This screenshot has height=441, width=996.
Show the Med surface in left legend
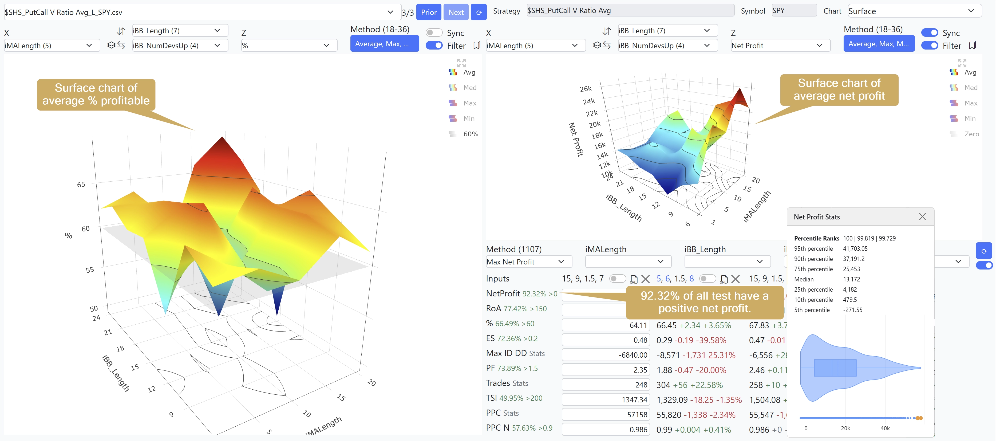point(463,88)
